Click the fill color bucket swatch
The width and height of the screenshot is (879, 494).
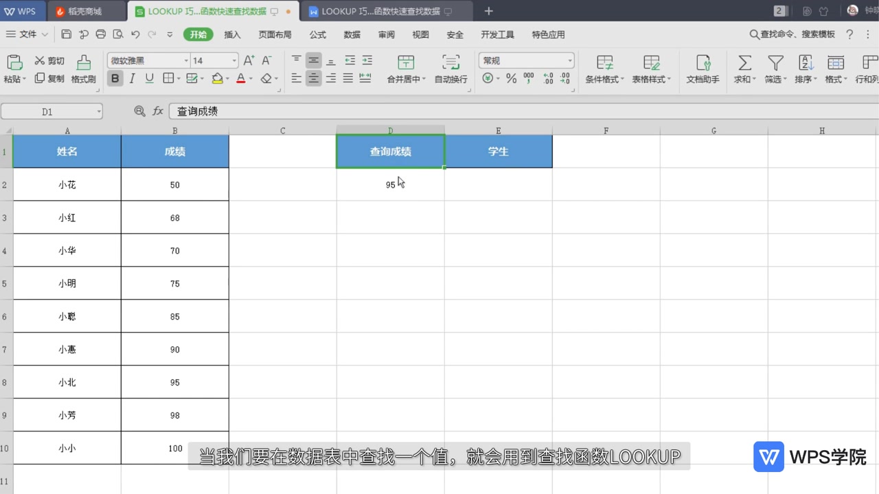point(218,79)
